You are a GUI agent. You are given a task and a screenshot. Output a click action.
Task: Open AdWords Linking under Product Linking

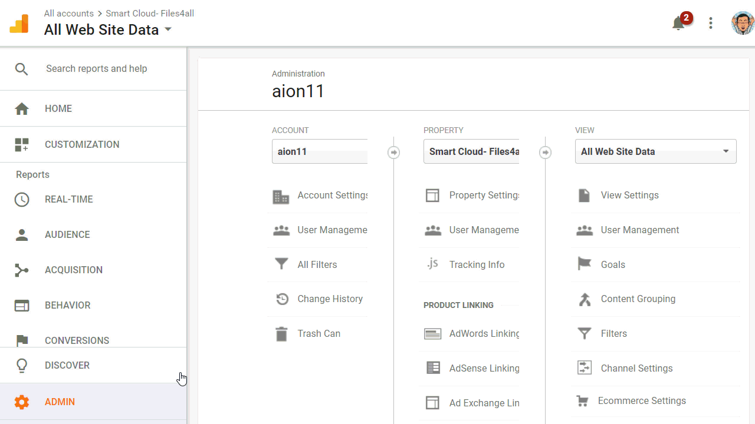point(484,333)
